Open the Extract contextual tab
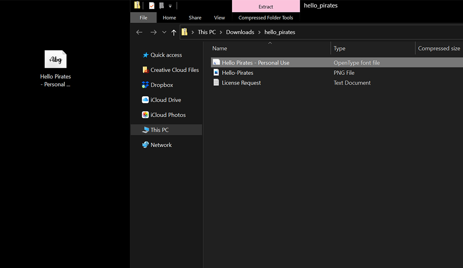463x268 pixels. coord(266,6)
